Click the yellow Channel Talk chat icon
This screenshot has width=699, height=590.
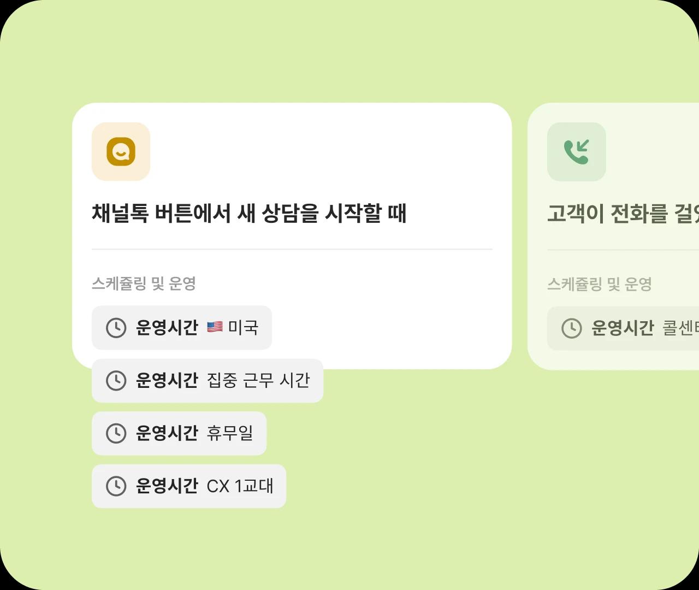point(121,151)
